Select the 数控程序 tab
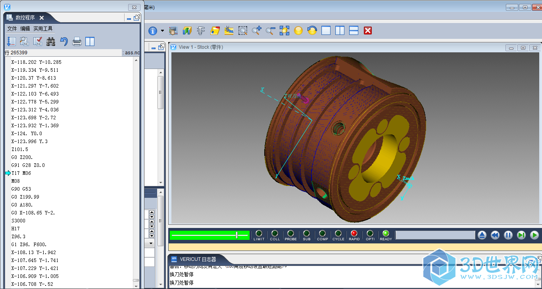 tap(25, 17)
